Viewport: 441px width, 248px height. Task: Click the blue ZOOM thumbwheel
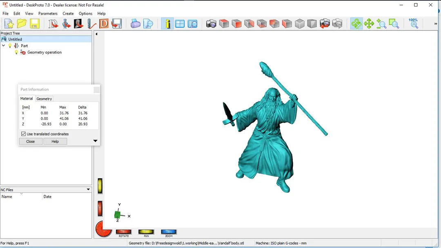169,232
